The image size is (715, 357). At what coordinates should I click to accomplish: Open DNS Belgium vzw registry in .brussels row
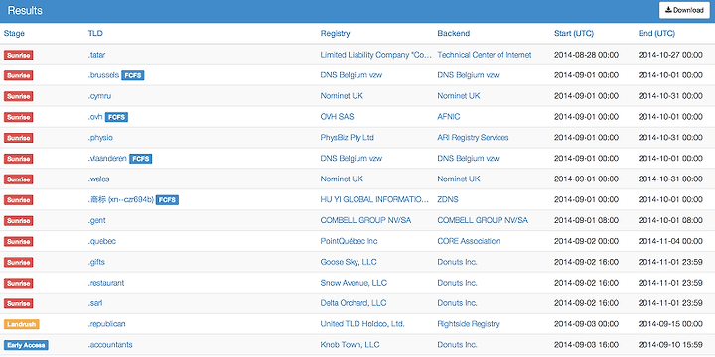pos(352,75)
